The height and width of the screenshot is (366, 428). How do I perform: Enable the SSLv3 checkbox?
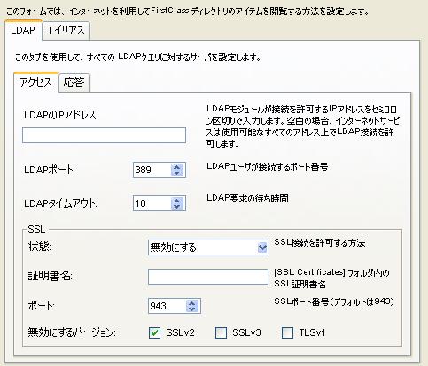pyautogui.click(x=221, y=333)
